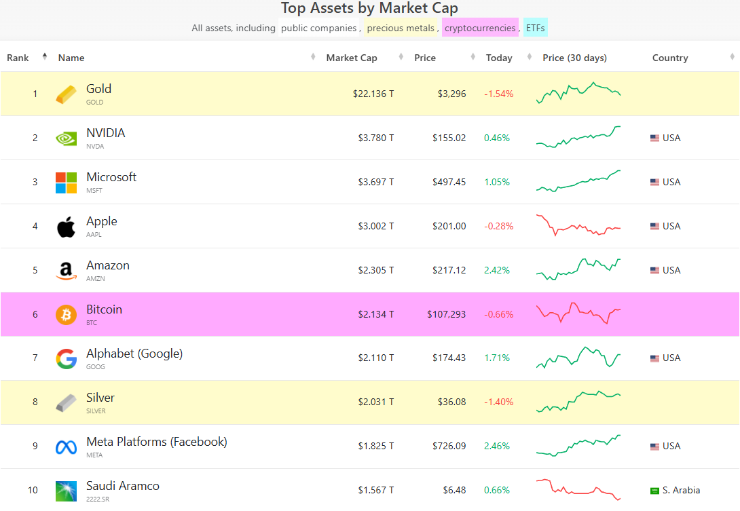Screen dimensions: 740x511
Task: Click the NVDA ticker symbol
Action: pyautogui.click(x=95, y=147)
